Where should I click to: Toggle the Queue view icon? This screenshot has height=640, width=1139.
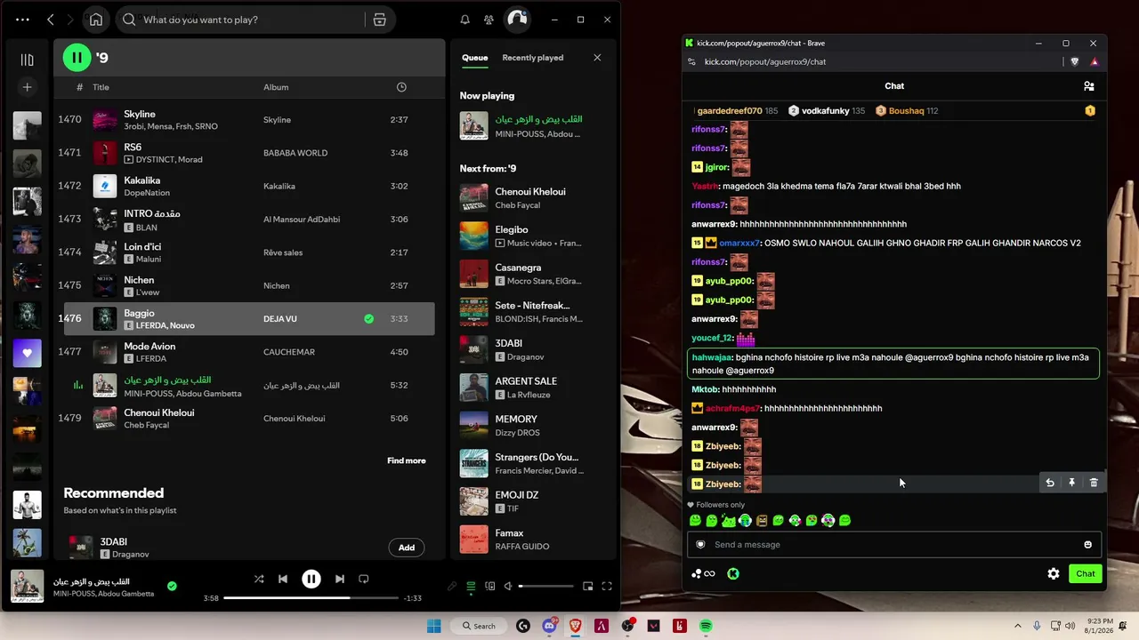click(x=471, y=586)
